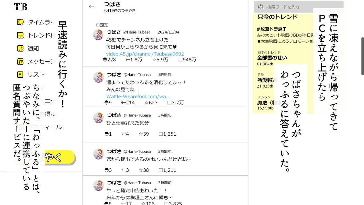Click the search magnifier icon in search bar
364x205 pixels.
(260, 7)
